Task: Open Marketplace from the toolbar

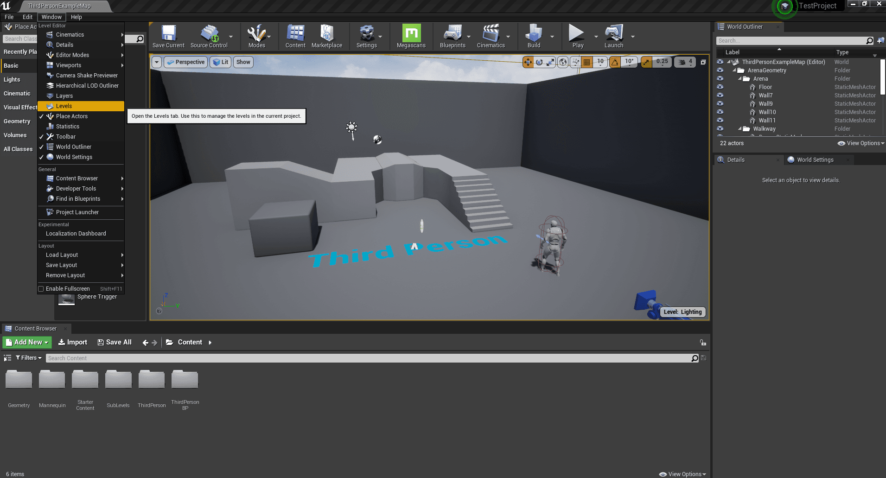Action: [327, 36]
